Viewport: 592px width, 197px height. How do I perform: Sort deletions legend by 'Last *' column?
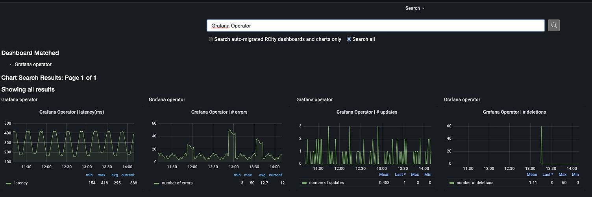click(x=548, y=175)
